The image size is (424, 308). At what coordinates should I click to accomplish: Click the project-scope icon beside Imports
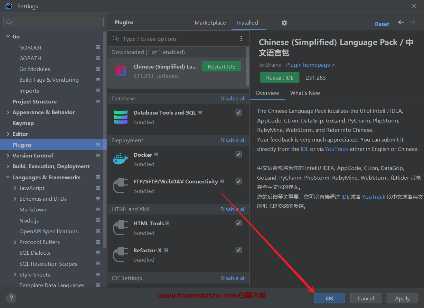tap(98, 91)
